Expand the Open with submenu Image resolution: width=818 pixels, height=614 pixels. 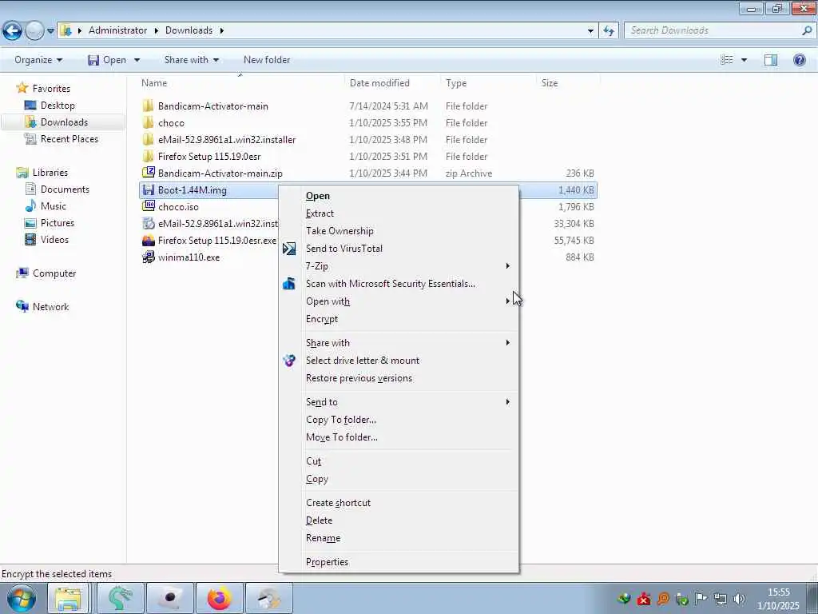click(x=399, y=301)
